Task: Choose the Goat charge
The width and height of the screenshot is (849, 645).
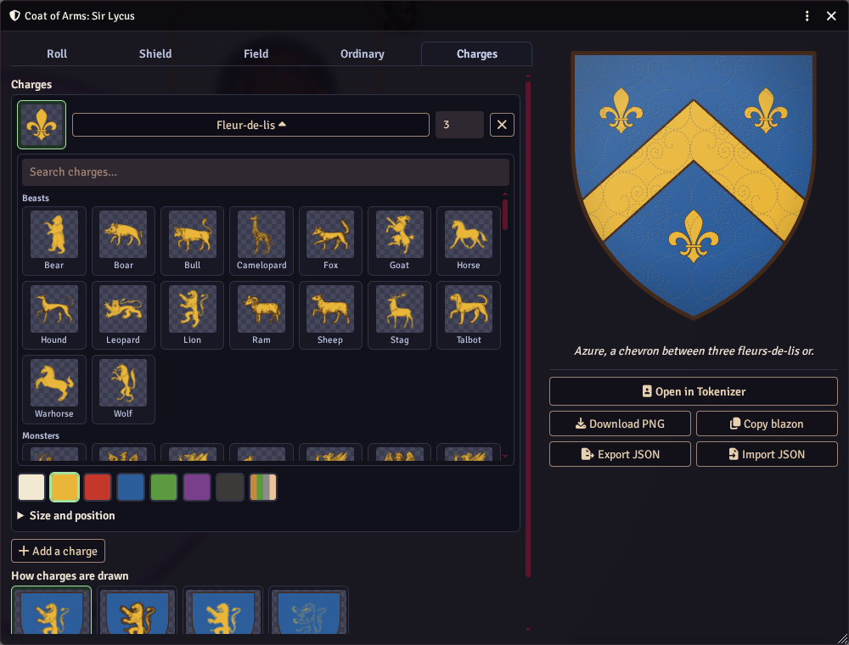Action: [x=400, y=241]
